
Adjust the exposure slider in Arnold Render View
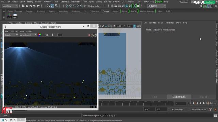tap(52, 35)
